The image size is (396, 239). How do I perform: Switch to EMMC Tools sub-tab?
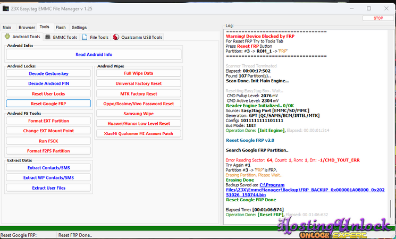coord(62,37)
